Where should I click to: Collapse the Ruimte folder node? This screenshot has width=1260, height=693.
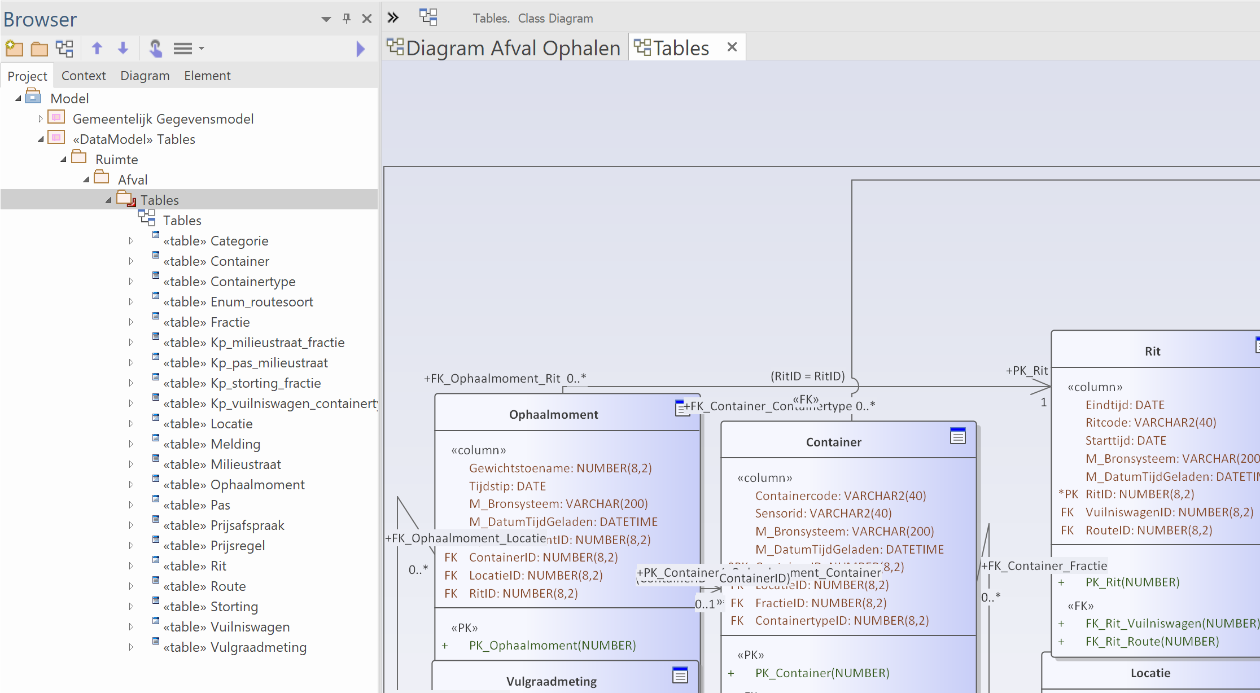click(64, 160)
